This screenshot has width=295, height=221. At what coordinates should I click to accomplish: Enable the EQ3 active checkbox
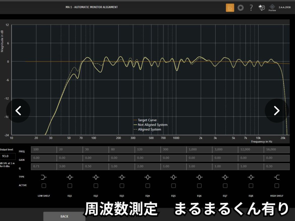122,186
